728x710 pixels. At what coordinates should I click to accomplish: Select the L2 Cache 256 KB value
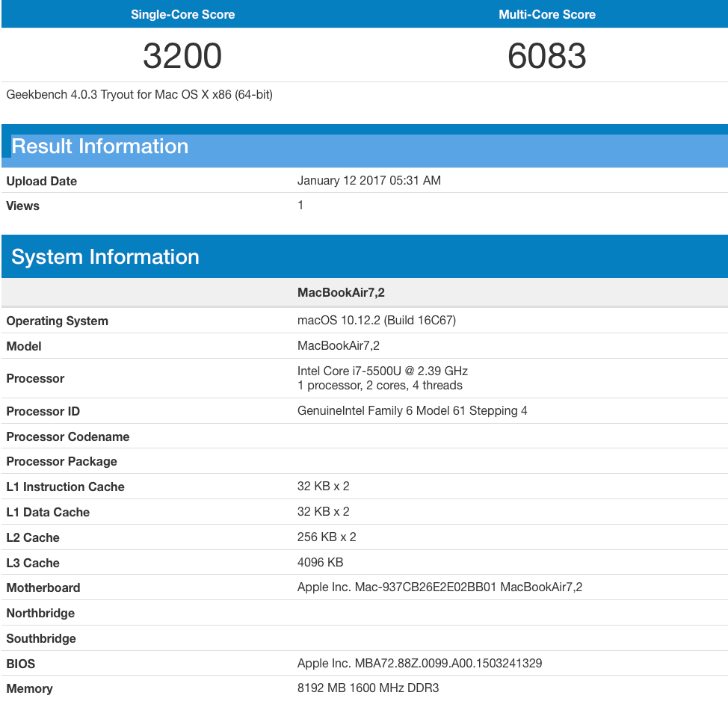327,537
